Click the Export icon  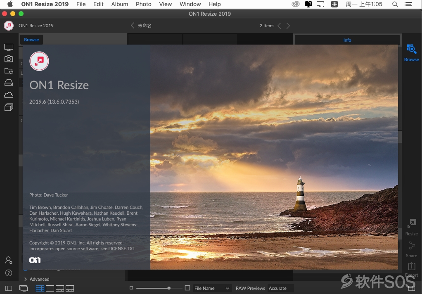click(412, 270)
